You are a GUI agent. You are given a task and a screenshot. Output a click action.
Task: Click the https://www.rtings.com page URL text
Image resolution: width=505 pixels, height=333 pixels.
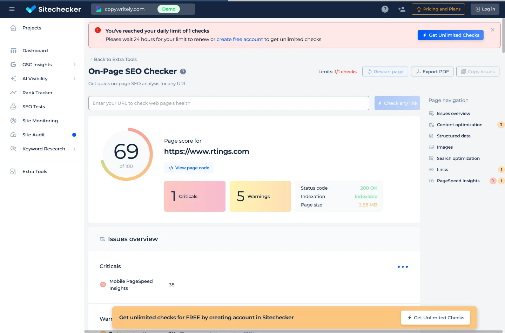(207, 151)
